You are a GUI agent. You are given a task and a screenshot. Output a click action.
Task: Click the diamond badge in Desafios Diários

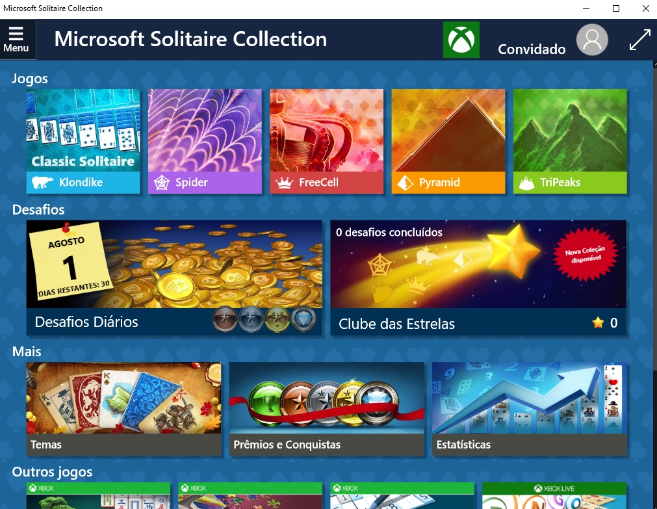pyautogui.click(x=303, y=320)
